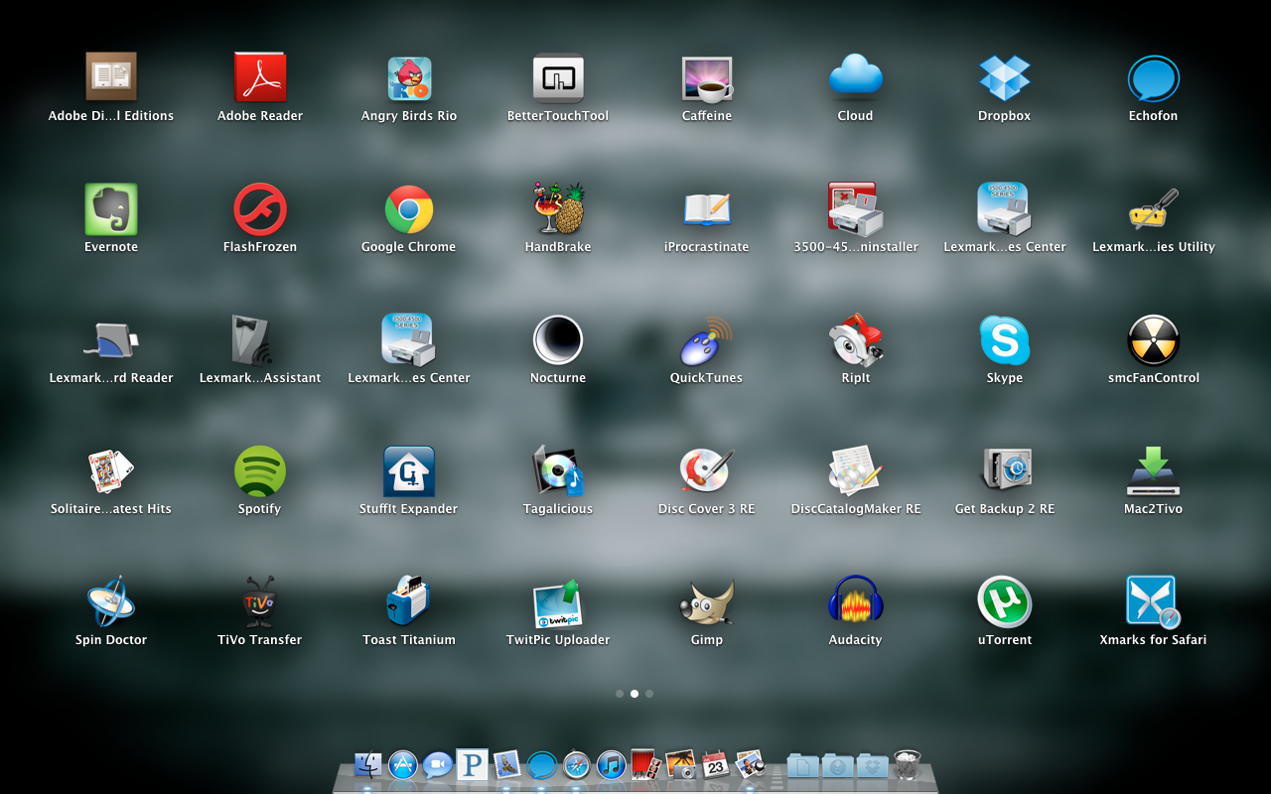The height and width of the screenshot is (794, 1271).
Task: Open smcFanControl
Action: pos(1154,339)
